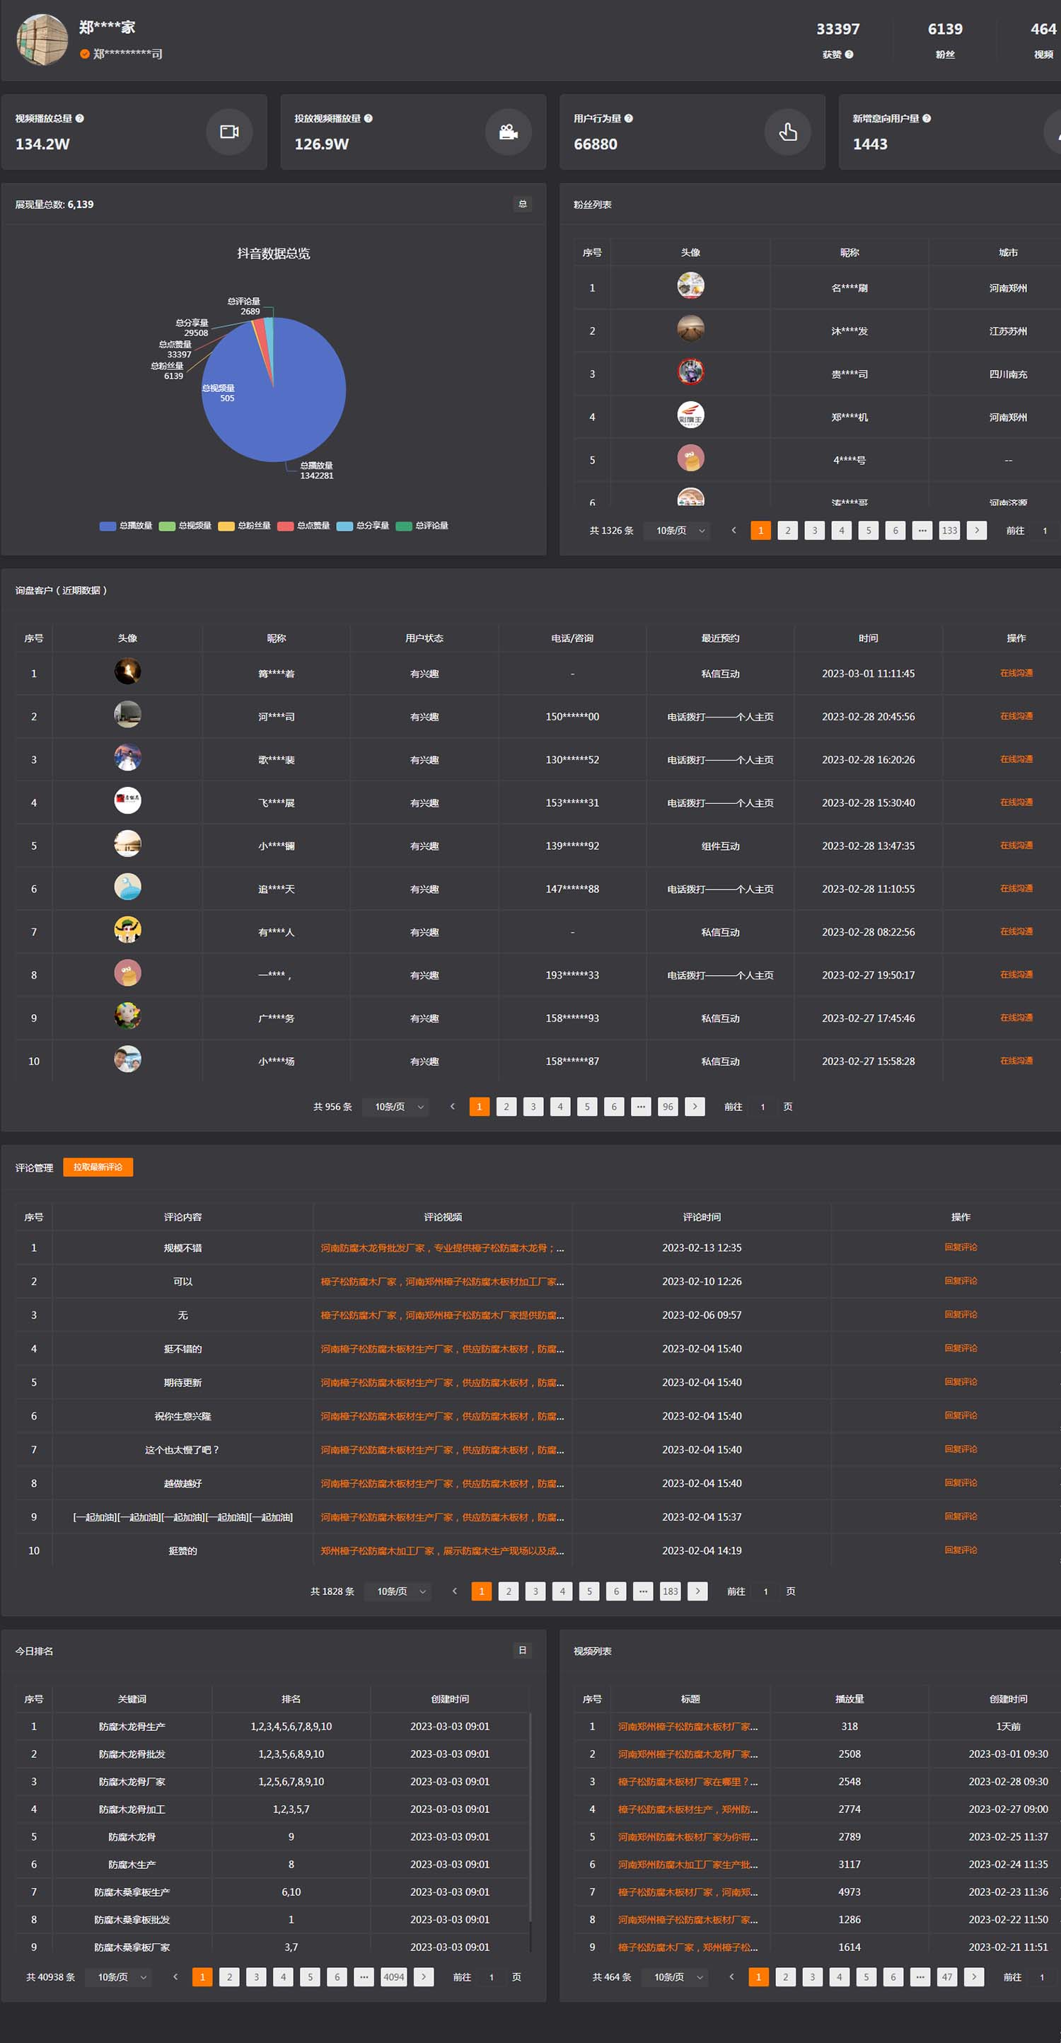Click the help icon beside 投放视频播放量
Viewport: 1061px width, 2043px height.
coord(368,118)
